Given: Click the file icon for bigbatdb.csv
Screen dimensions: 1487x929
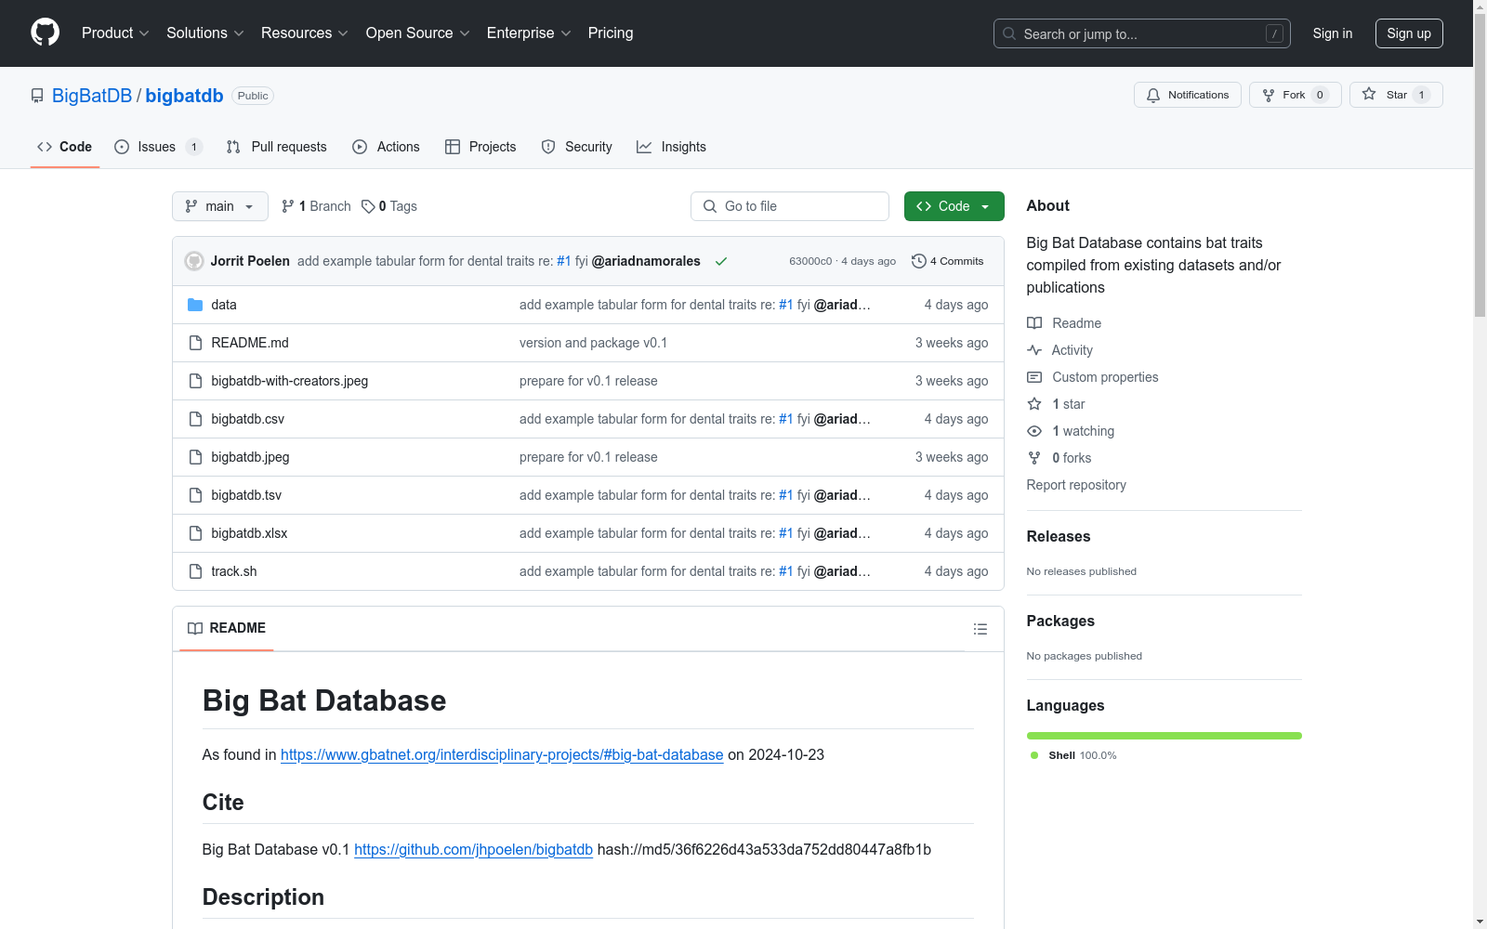Looking at the screenshot, I should tap(195, 419).
